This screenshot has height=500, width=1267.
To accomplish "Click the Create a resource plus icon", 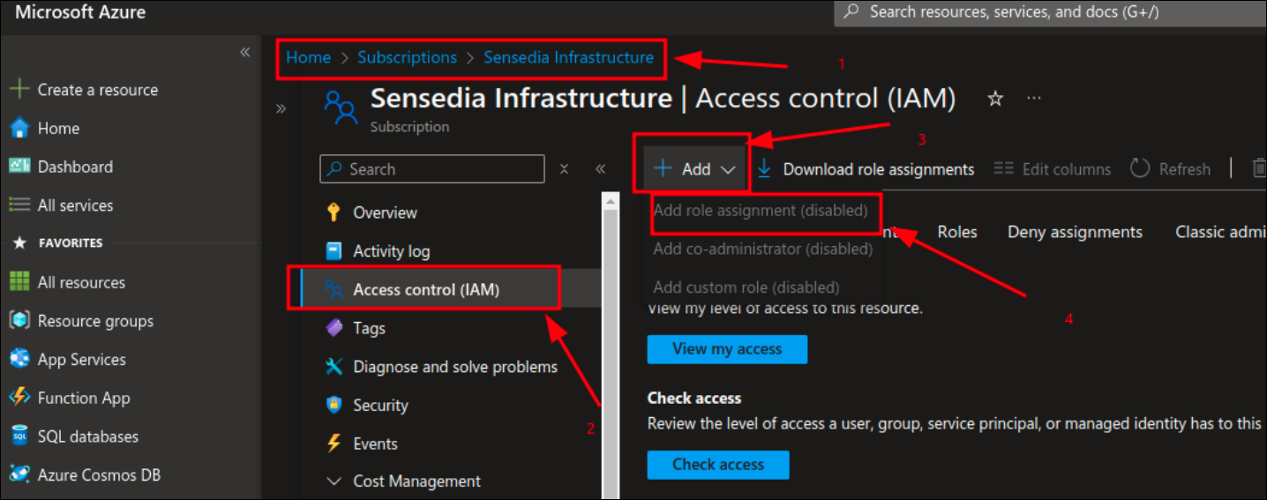I will (x=19, y=90).
